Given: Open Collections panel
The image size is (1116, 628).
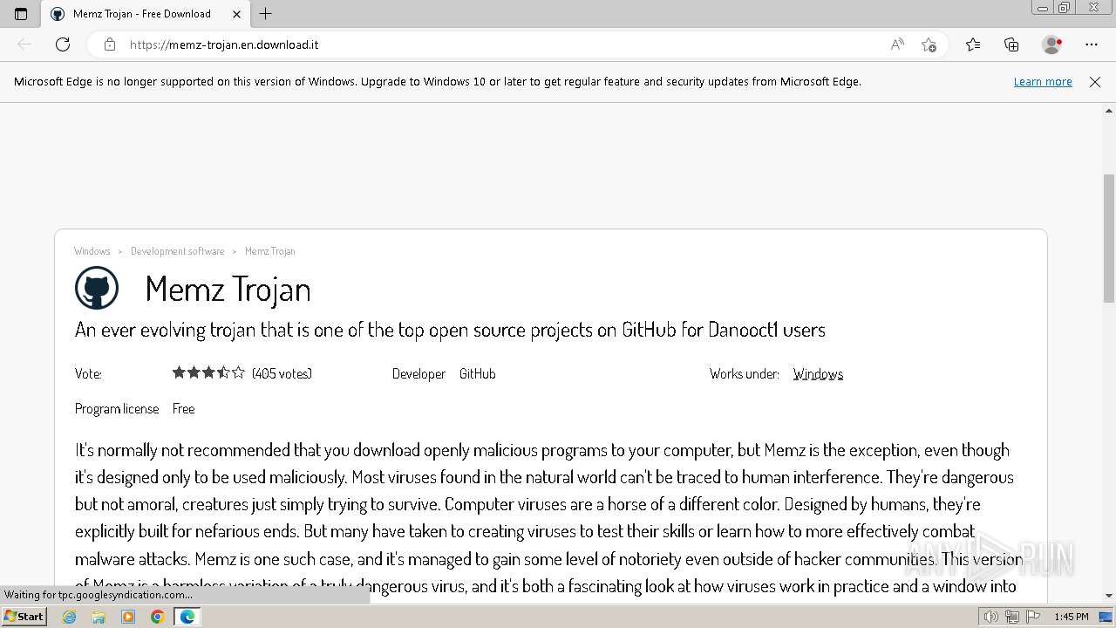Looking at the screenshot, I should pyautogui.click(x=1011, y=44).
